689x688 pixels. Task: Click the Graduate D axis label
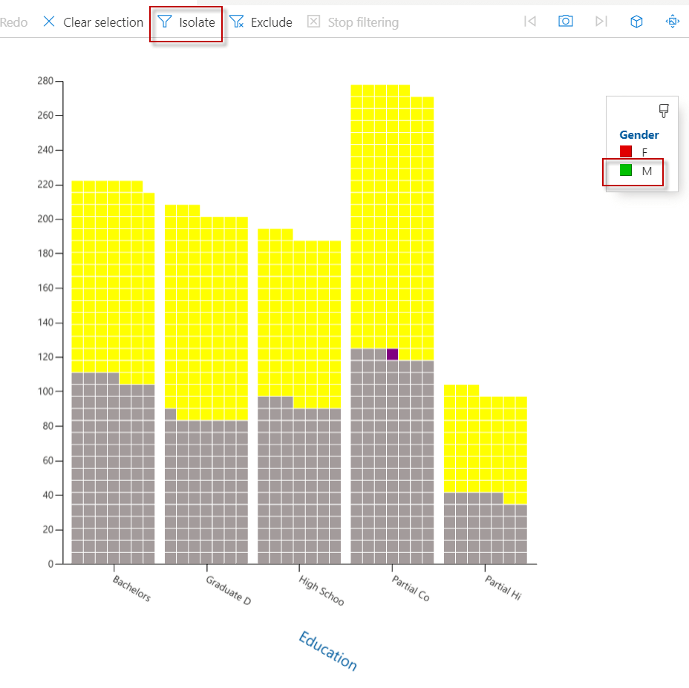[x=229, y=590]
